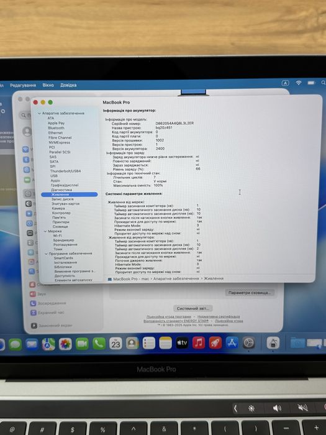Select Графіка/дисплеї in the sidebar

[x=65, y=185]
